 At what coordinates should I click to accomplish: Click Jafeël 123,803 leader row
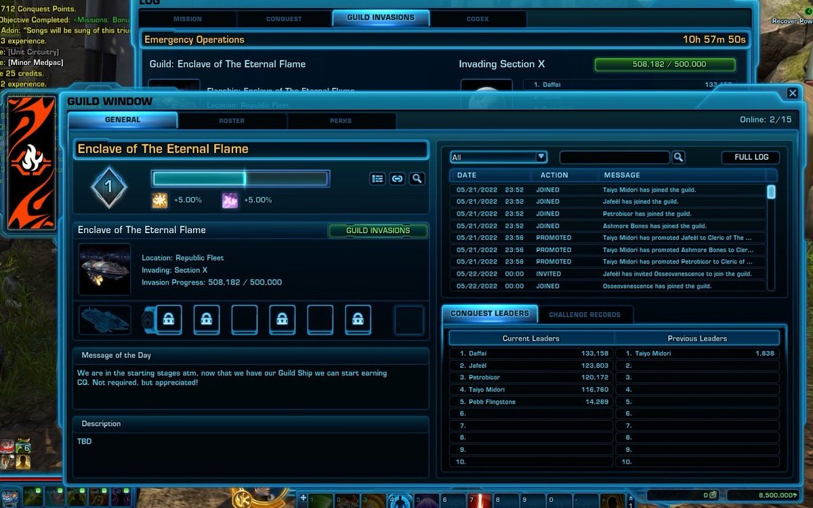(531, 365)
